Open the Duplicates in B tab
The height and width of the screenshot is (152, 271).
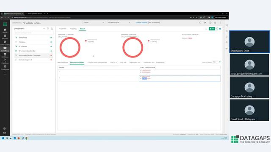tap(149, 62)
